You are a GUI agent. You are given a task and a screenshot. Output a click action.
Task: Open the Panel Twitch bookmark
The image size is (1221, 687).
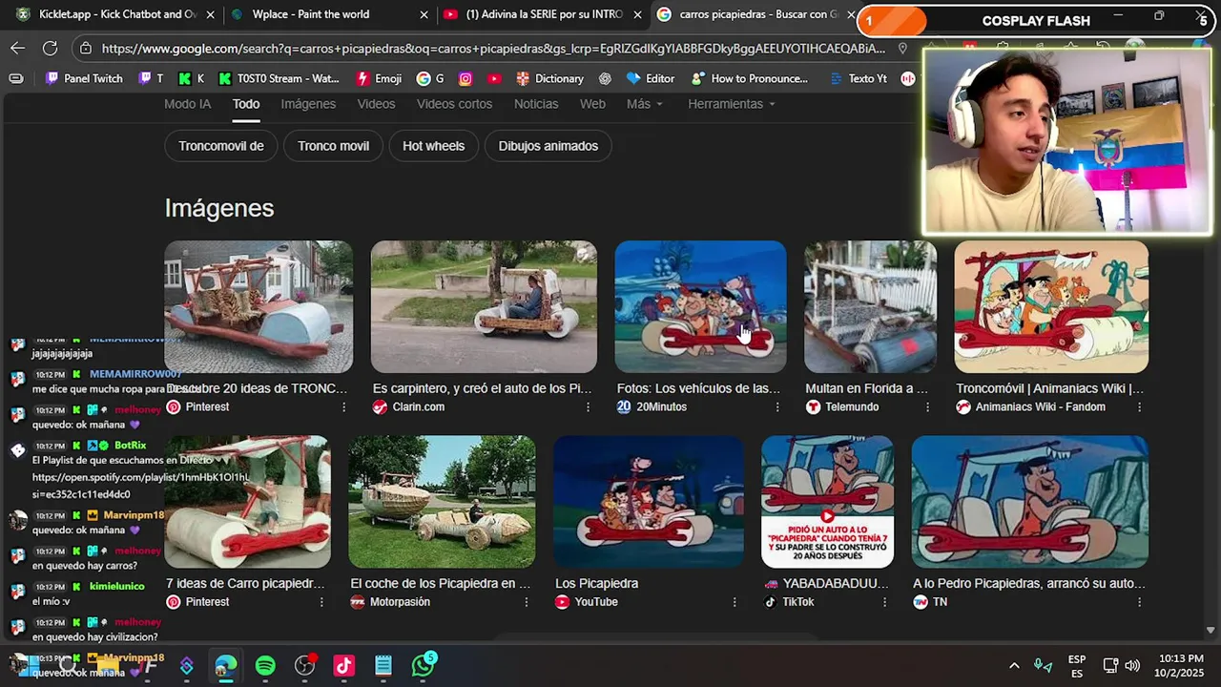pyautogui.click(x=84, y=78)
